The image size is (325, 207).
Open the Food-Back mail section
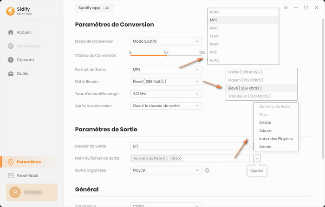[x=27, y=175]
